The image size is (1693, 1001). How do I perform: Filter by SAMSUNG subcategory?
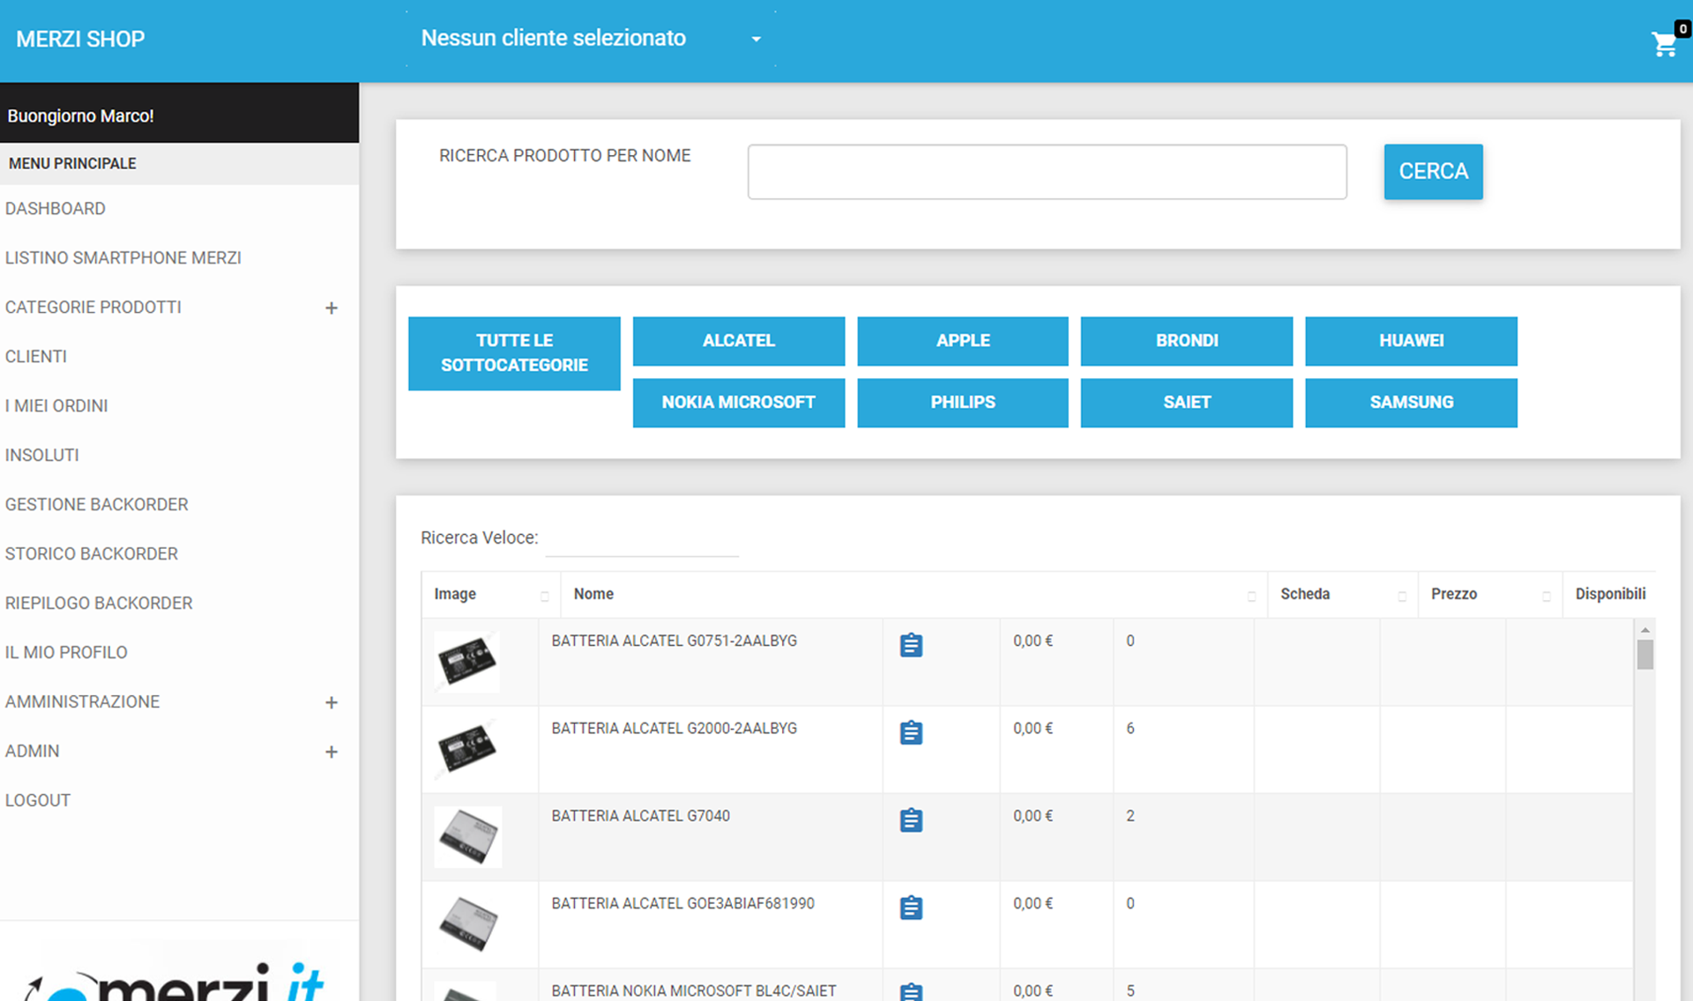coord(1411,403)
